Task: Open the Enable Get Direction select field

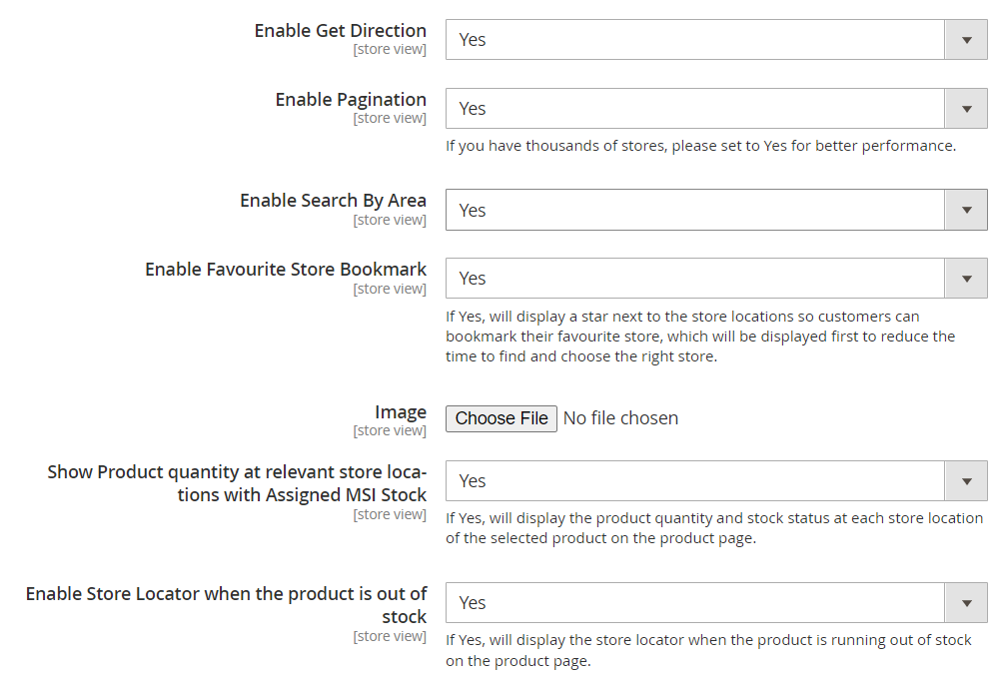Action: pyautogui.click(x=695, y=40)
